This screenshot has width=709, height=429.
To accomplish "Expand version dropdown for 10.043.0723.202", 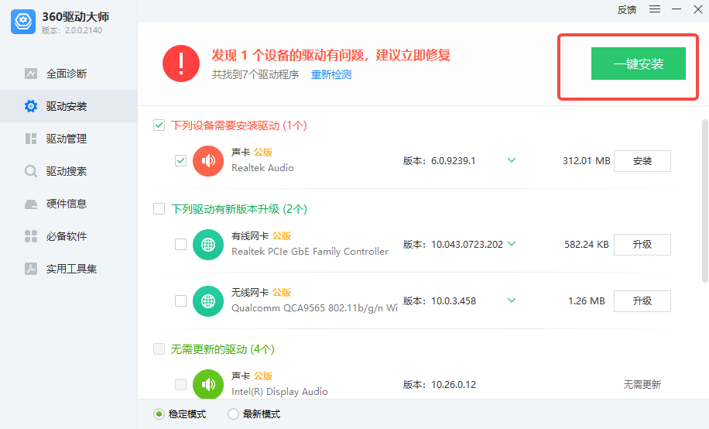I will [x=512, y=244].
